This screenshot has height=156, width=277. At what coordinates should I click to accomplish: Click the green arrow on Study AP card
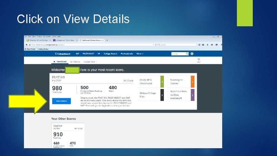coord(162,82)
